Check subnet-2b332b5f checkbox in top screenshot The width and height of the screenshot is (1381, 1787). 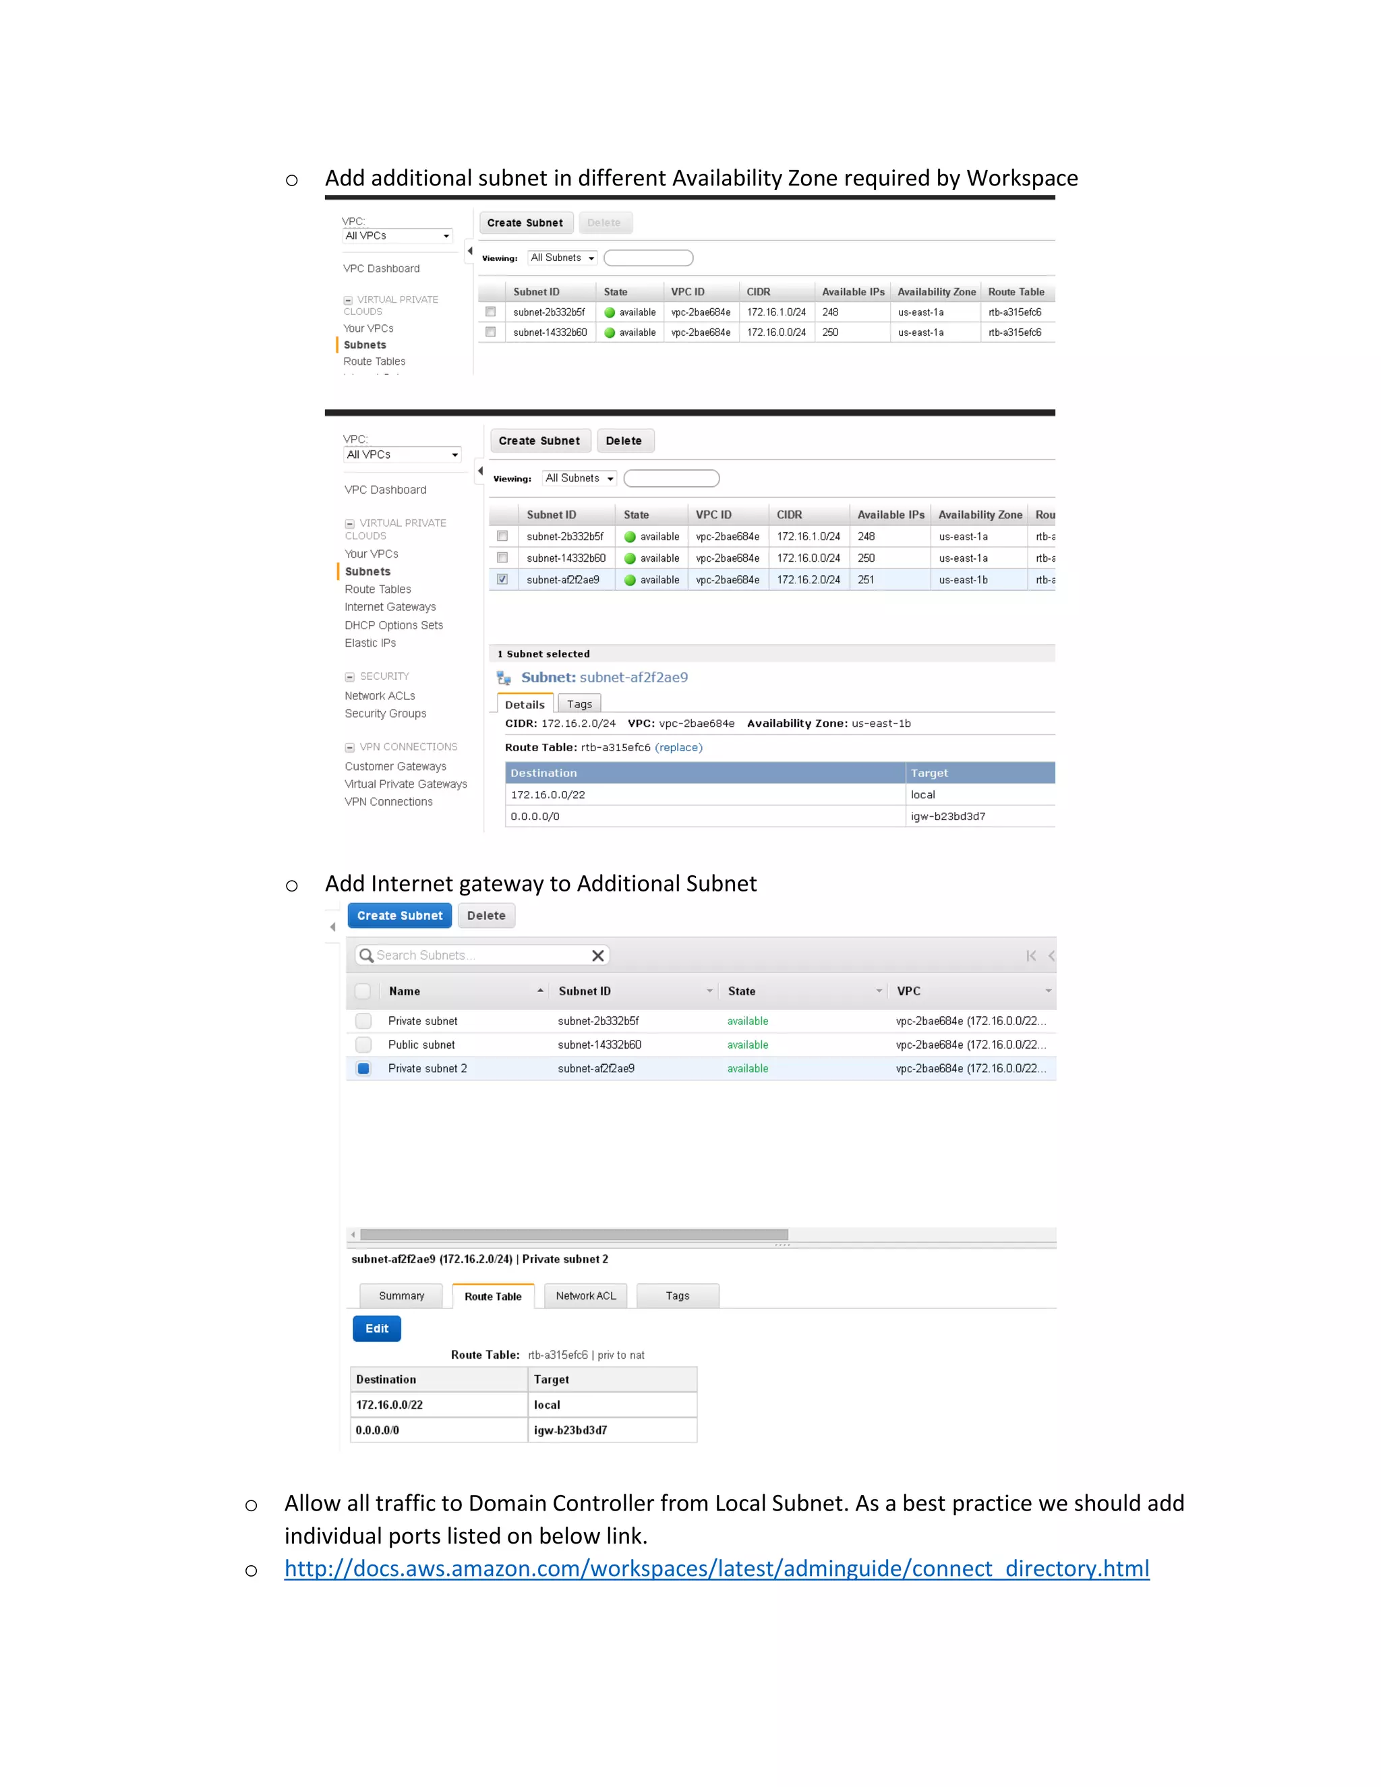tap(490, 312)
